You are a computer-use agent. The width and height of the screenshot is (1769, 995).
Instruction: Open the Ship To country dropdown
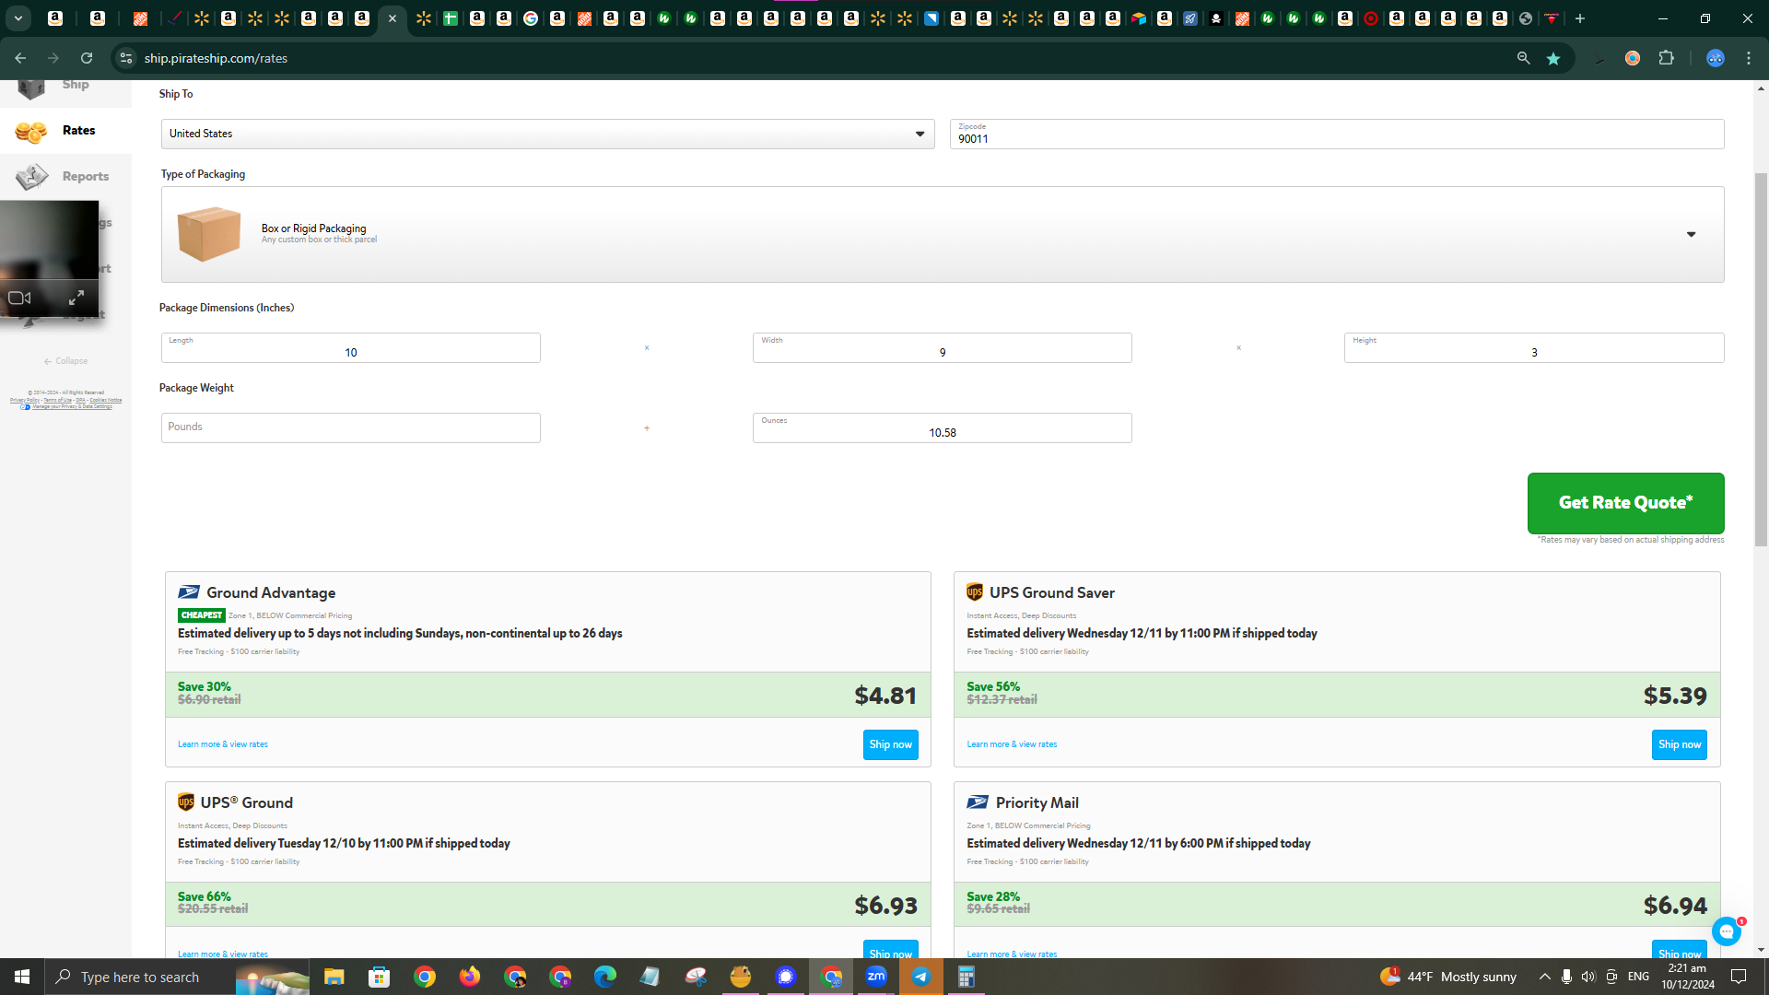547,134
